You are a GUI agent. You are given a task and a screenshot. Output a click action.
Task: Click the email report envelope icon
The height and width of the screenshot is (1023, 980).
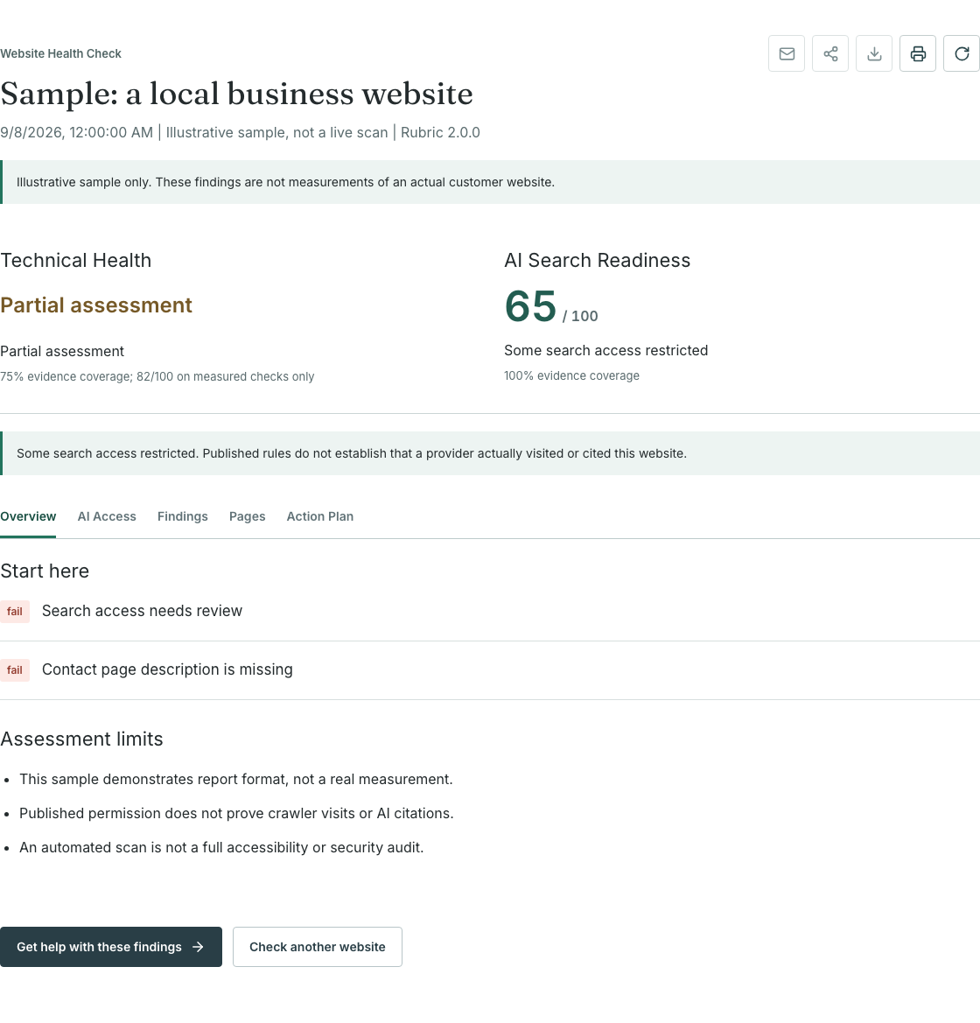[787, 53]
